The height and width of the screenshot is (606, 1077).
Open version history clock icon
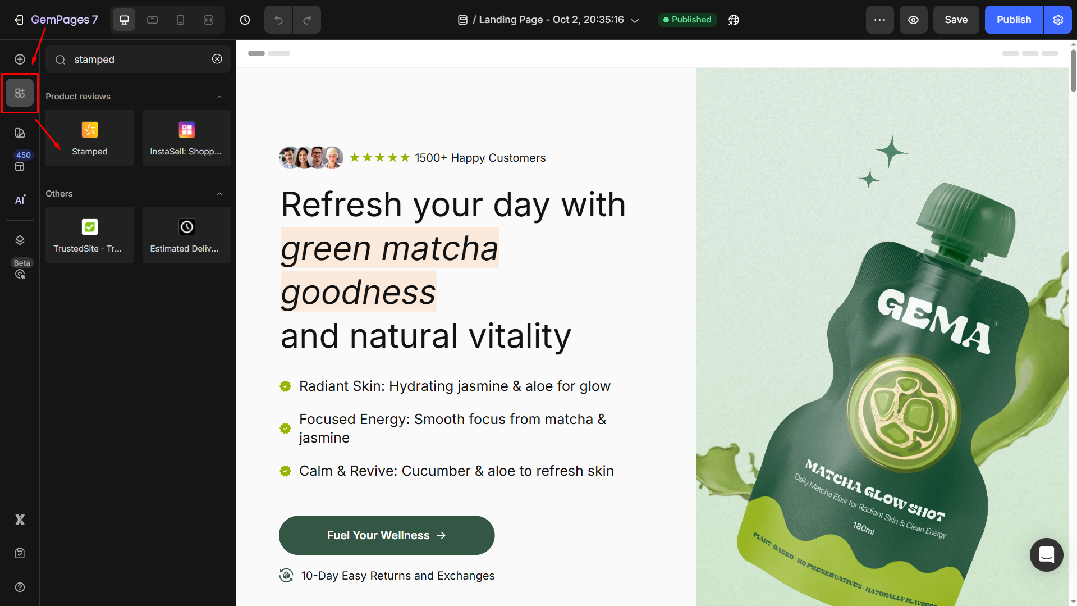[245, 20]
